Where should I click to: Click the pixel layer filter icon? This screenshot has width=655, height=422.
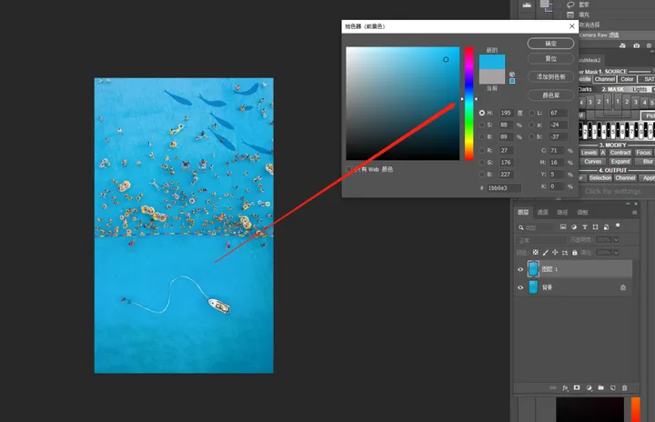563,226
